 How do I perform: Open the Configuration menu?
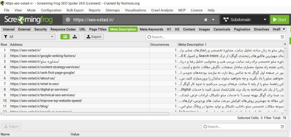(51, 10)
